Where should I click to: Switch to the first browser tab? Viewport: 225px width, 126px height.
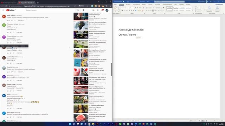coord(9,3)
